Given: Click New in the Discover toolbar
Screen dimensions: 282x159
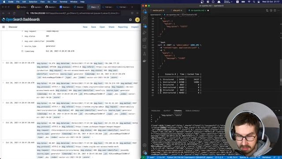Looking at the screenshot, I should [85, 27].
